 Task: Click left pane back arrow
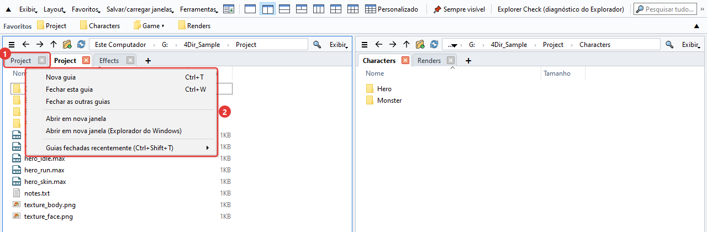coord(25,45)
